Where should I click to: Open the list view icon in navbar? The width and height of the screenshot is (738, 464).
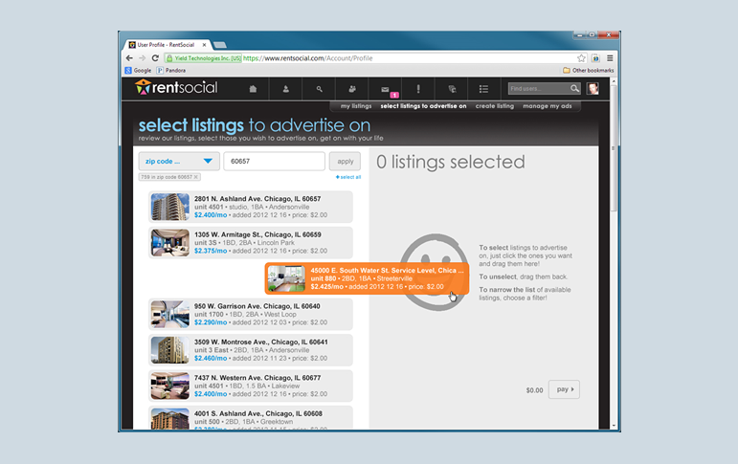(x=485, y=89)
